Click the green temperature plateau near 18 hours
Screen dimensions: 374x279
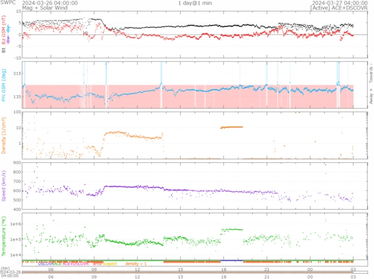(232, 230)
